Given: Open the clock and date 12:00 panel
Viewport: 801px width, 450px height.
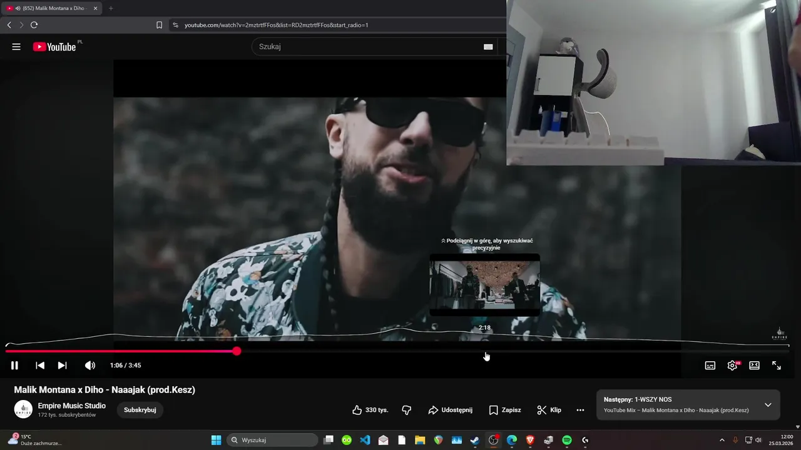Looking at the screenshot, I should pyautogui.click(x=782, y=440).
